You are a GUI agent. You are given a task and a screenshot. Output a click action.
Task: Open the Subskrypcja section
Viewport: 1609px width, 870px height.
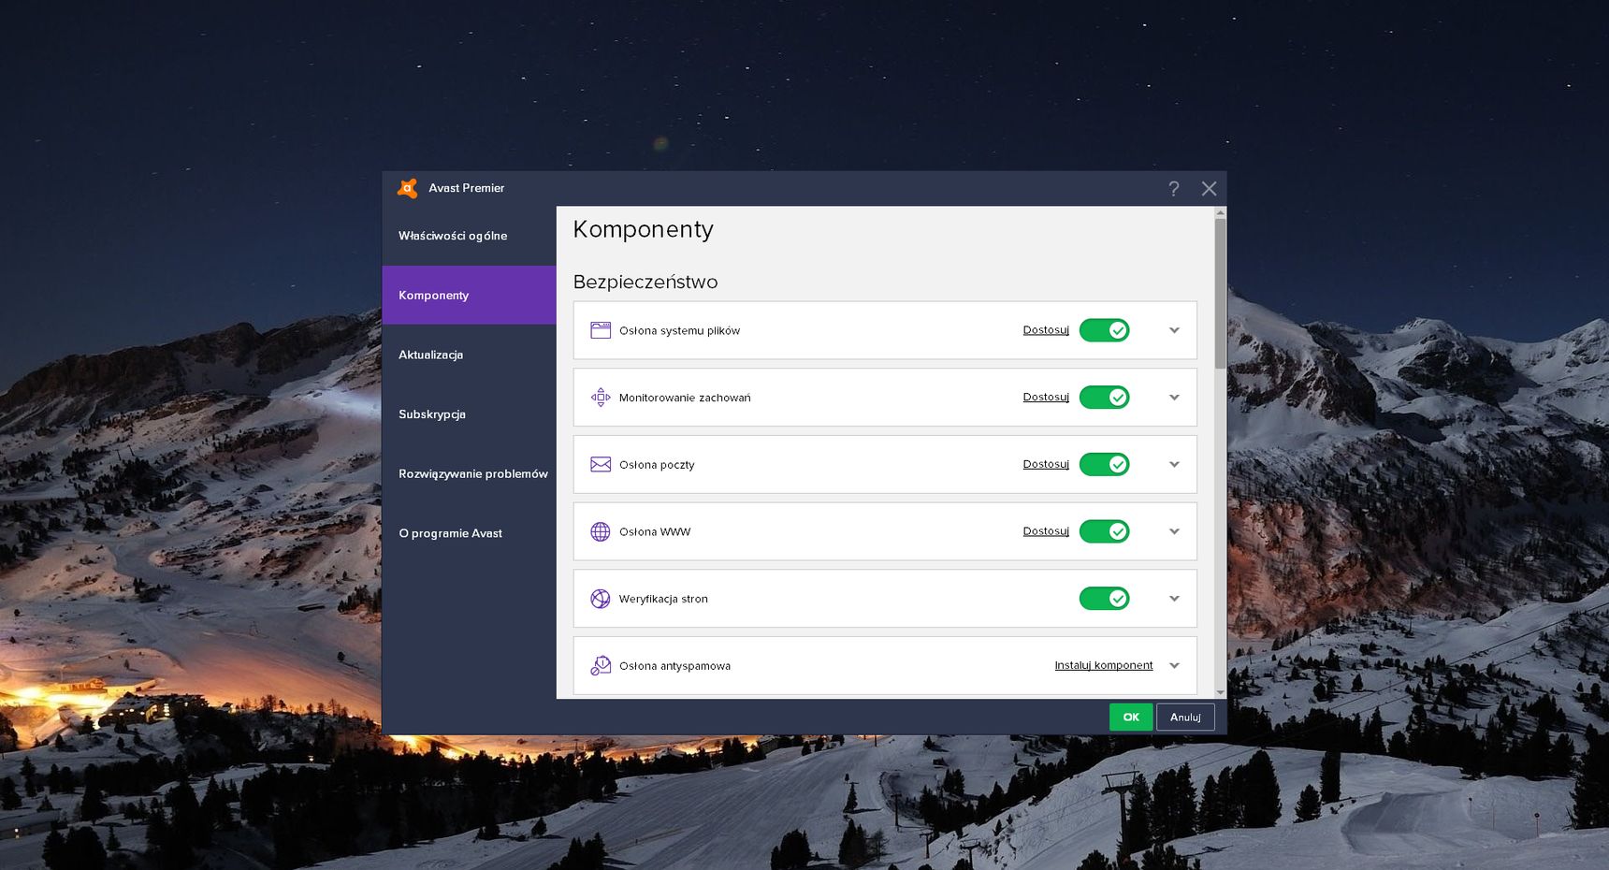[469, 414]
